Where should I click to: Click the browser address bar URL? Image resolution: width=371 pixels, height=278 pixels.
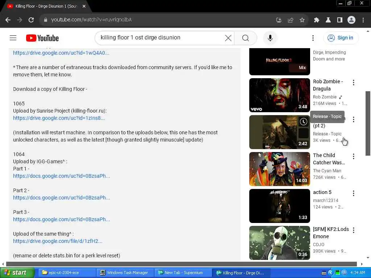coord(91,20)
